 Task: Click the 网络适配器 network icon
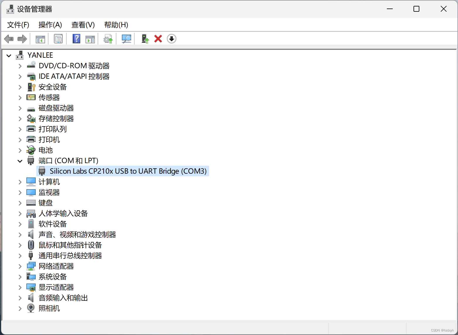(x=31, y=266)
